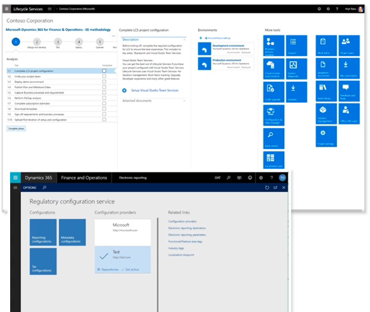Viewport: 370px width, 312px height.
Task: Open the Development environment entry
Action: pos(226,49)
